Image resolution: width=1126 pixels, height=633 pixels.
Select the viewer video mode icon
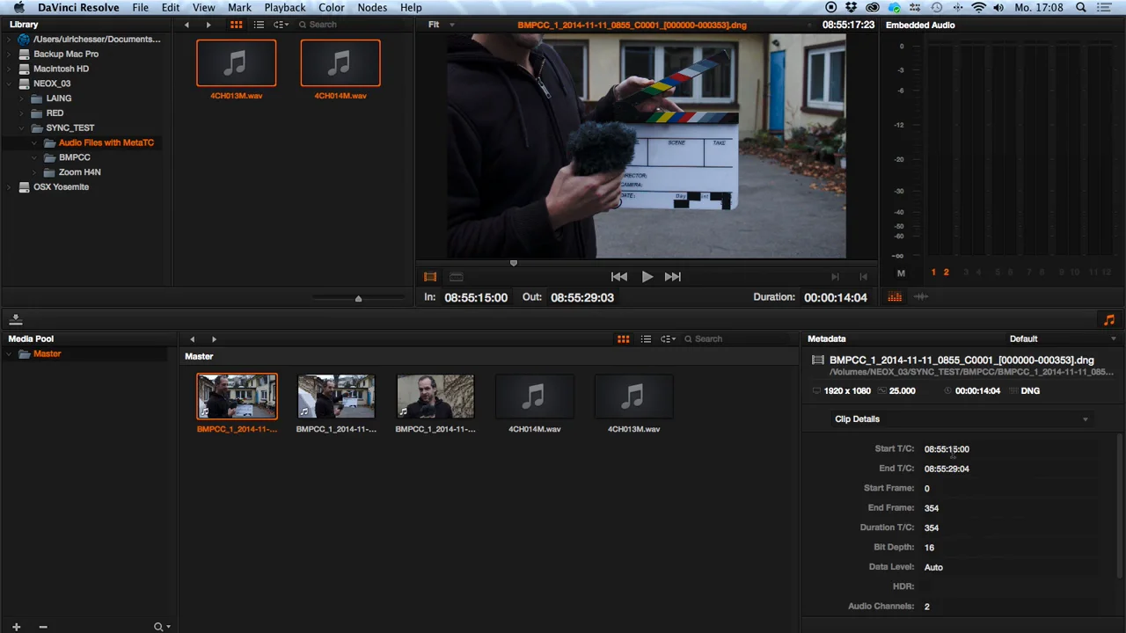click(x=430, y=277)
